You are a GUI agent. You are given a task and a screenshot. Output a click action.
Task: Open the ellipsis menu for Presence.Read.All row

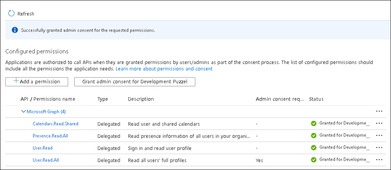(379, 136)
